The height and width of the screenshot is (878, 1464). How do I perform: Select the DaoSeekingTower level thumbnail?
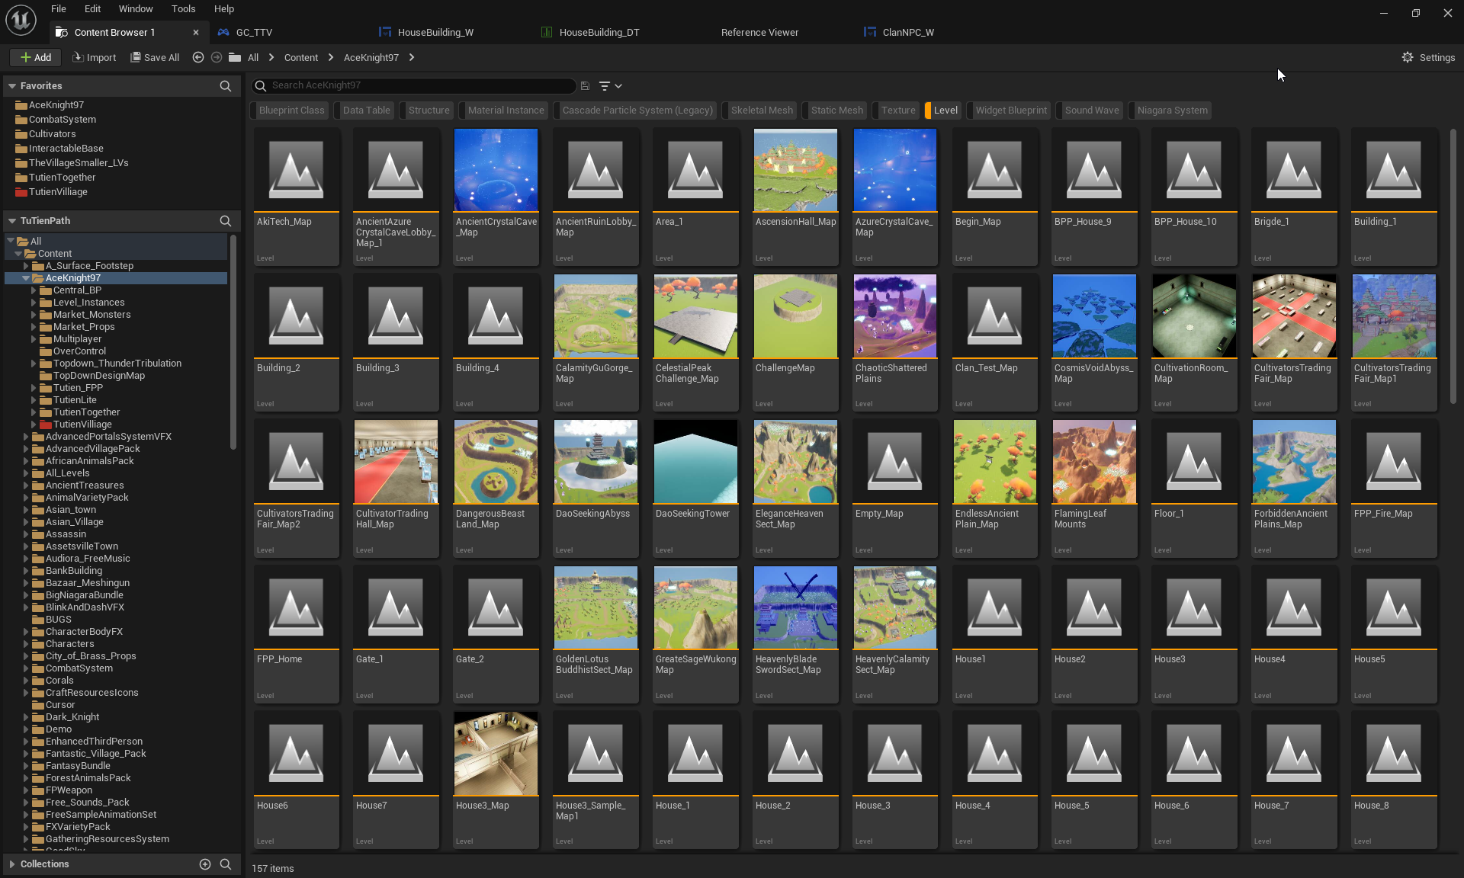tap(695, 462)
